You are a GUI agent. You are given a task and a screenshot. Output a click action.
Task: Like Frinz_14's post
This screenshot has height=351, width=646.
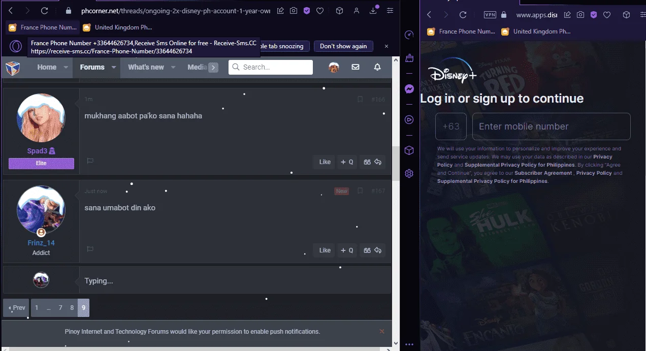pos(325,250)
